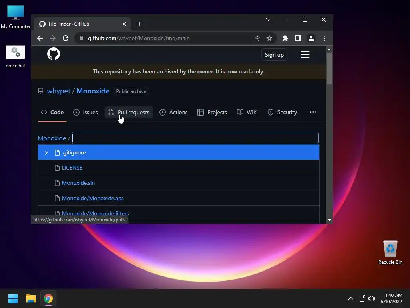
Task: Toggle the Chrome side panel icon
Action: (x=298, y=38)
